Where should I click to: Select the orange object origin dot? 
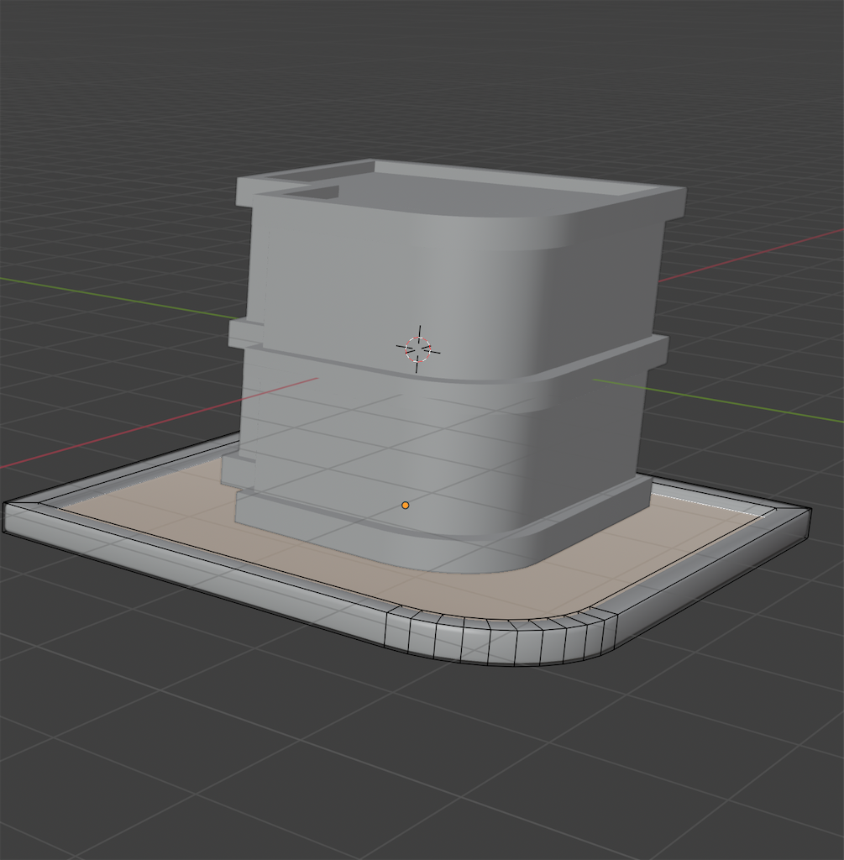(x=406, y=505)
